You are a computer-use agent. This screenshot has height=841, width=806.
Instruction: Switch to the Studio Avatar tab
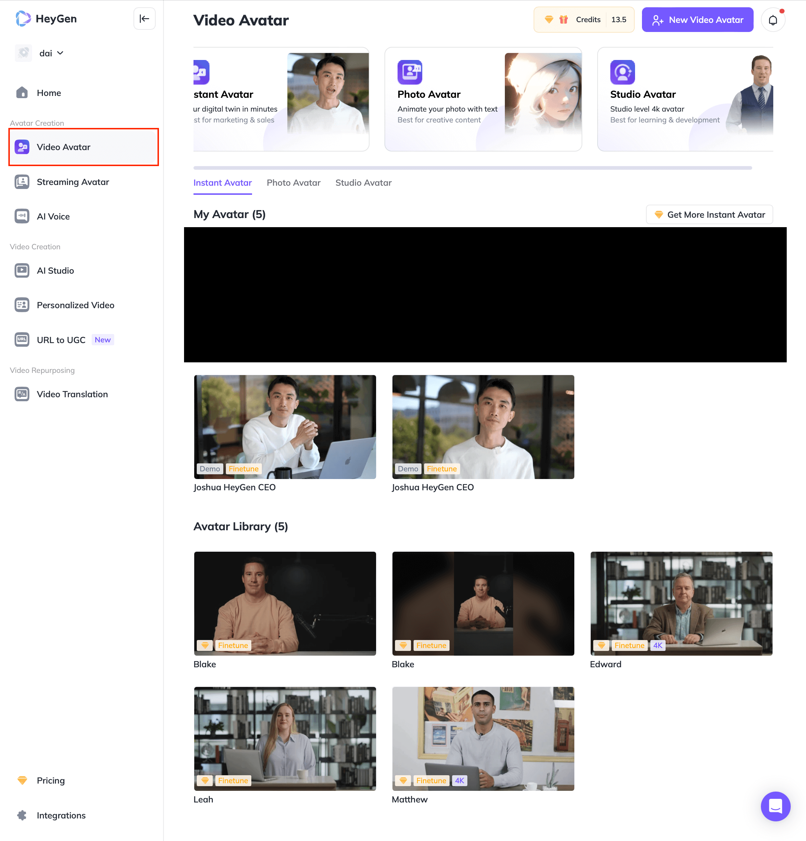(x=363, y=183)
